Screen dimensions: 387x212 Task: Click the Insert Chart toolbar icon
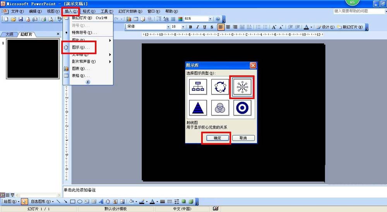click(128, 19)
